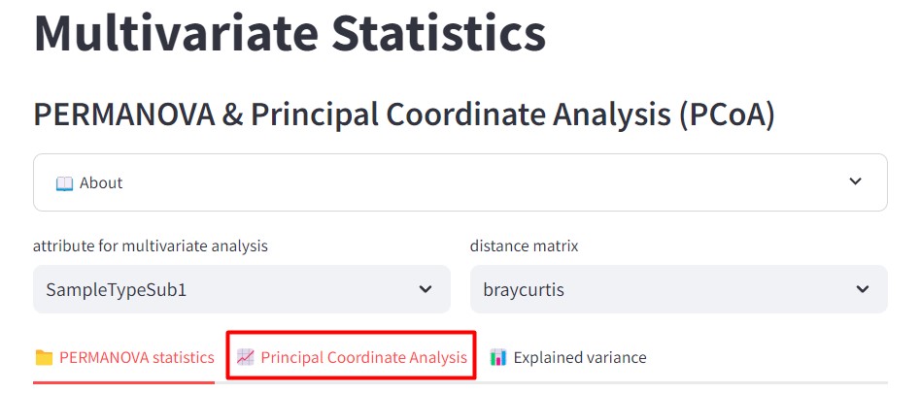
Task: Click the line chart icon on PCoA tab
Action: (246, 358)
